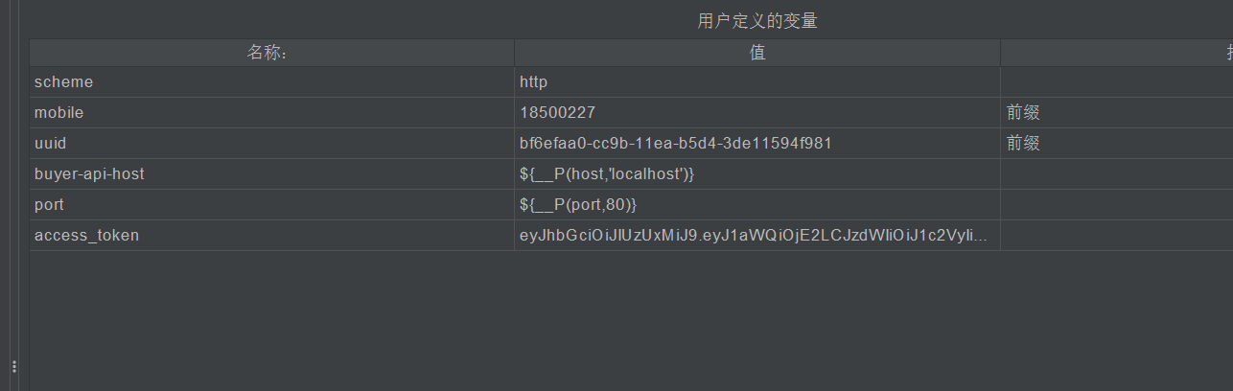This screenshot has width=1233, height=391.
Task: Click the access_token value starting with eyJhbGci
Action: point(757,236)
